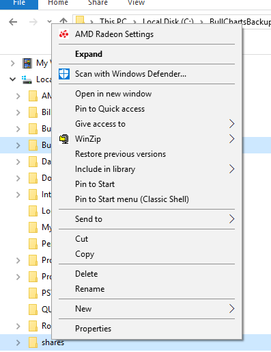Open the New submenu
This screenshot has height=352, width=271.
(x=147, y=309)
